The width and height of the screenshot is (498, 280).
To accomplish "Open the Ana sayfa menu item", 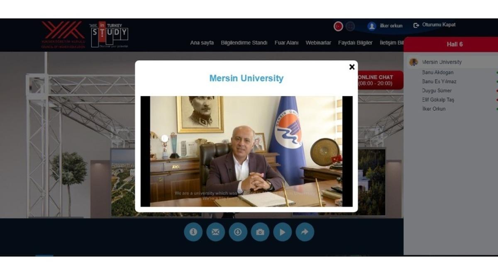I will (202, 43).
